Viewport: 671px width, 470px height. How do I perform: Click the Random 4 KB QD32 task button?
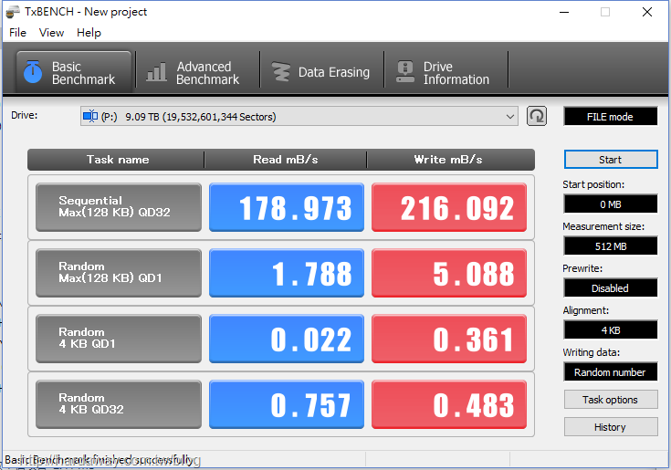[x=119, y=404]
